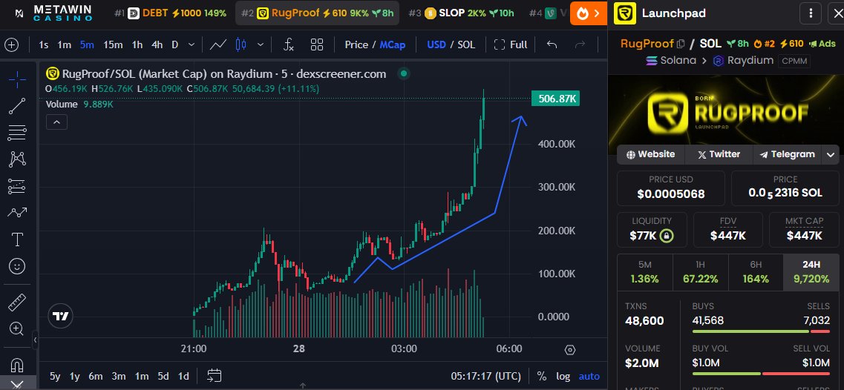The width and height of the screenshot is (844, 390).
Task: Toggle the magnet snap mode
Action: (x=17, y=366)
